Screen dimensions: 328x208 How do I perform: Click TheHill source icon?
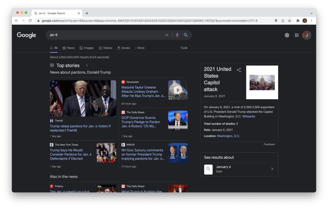coord(52,121)
